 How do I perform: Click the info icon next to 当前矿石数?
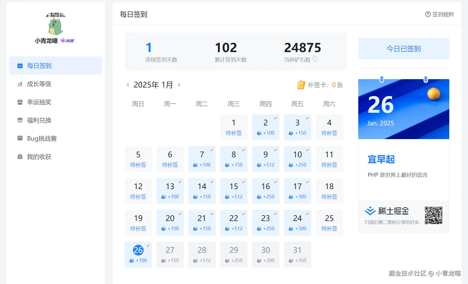(x=315, y=59)
